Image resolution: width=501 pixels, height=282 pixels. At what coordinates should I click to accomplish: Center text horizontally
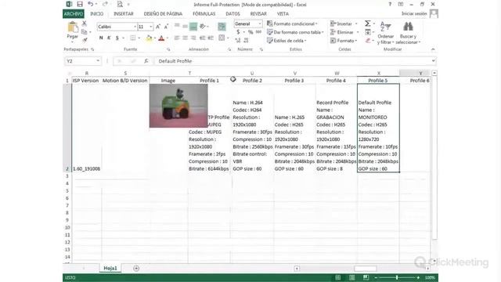pyautogui.click(x=185, y=38)
